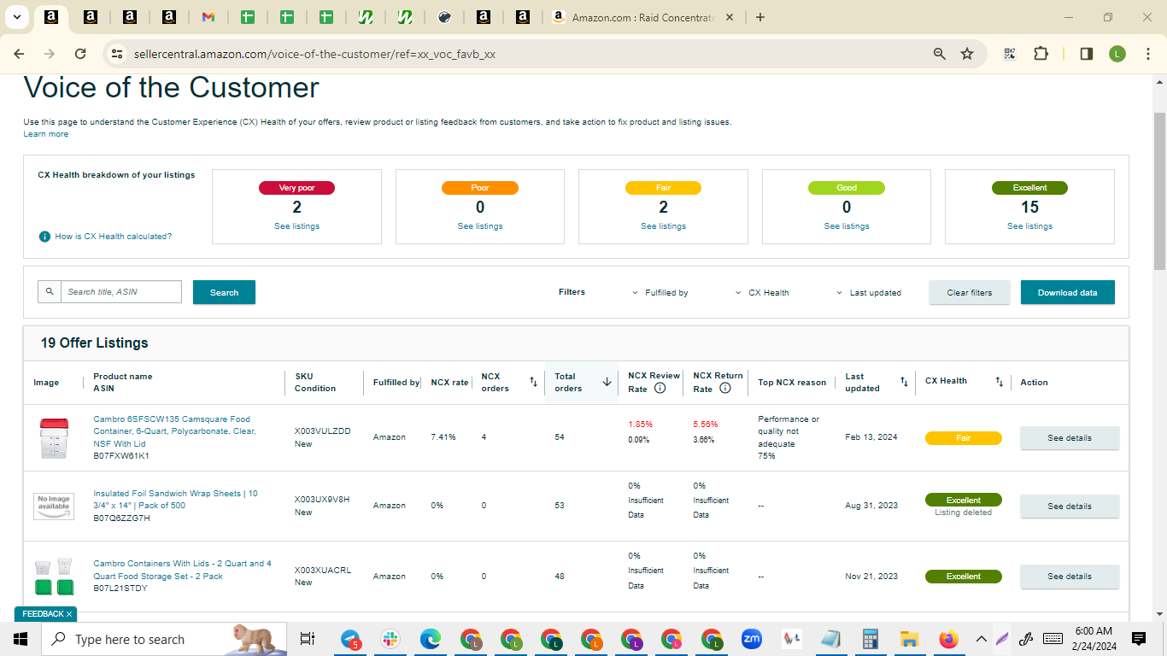
Task: Go back to the previous page
Action: (19, 54)
